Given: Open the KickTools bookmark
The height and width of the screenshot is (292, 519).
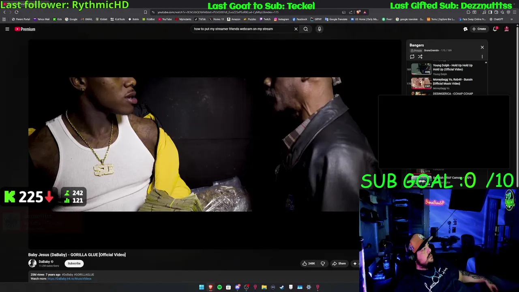Looking at the screenshot, I should pyautogui.click(x=118, y=19).
